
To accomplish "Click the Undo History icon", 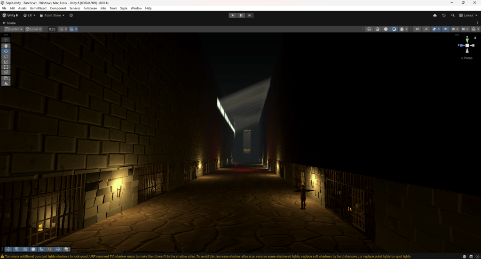I will (x=444, y=15).
